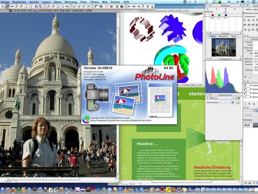This screenshot has height=194, width=258.
Task: Open zoom dropdown next to 25.0 % field
Action: pos(140,184)
